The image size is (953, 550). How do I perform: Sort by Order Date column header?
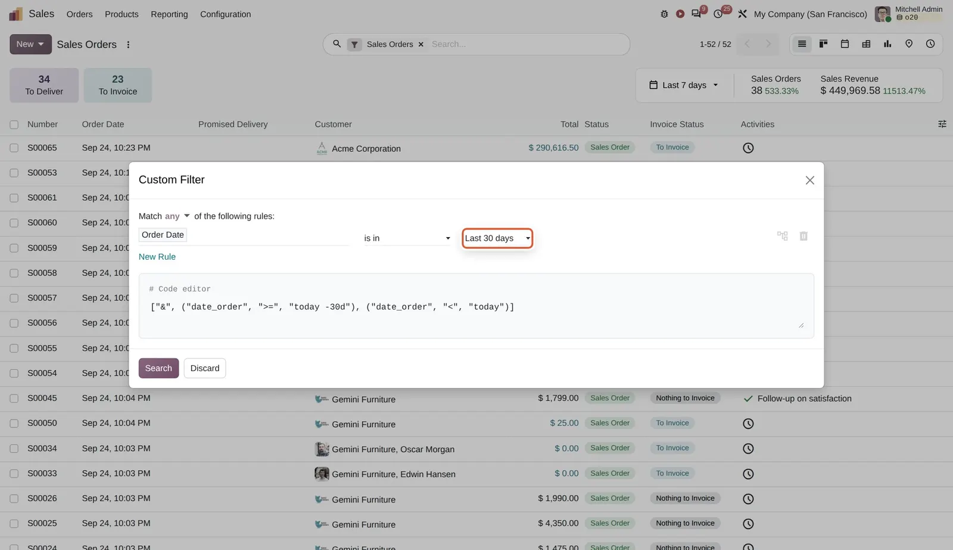pos(103,125)
